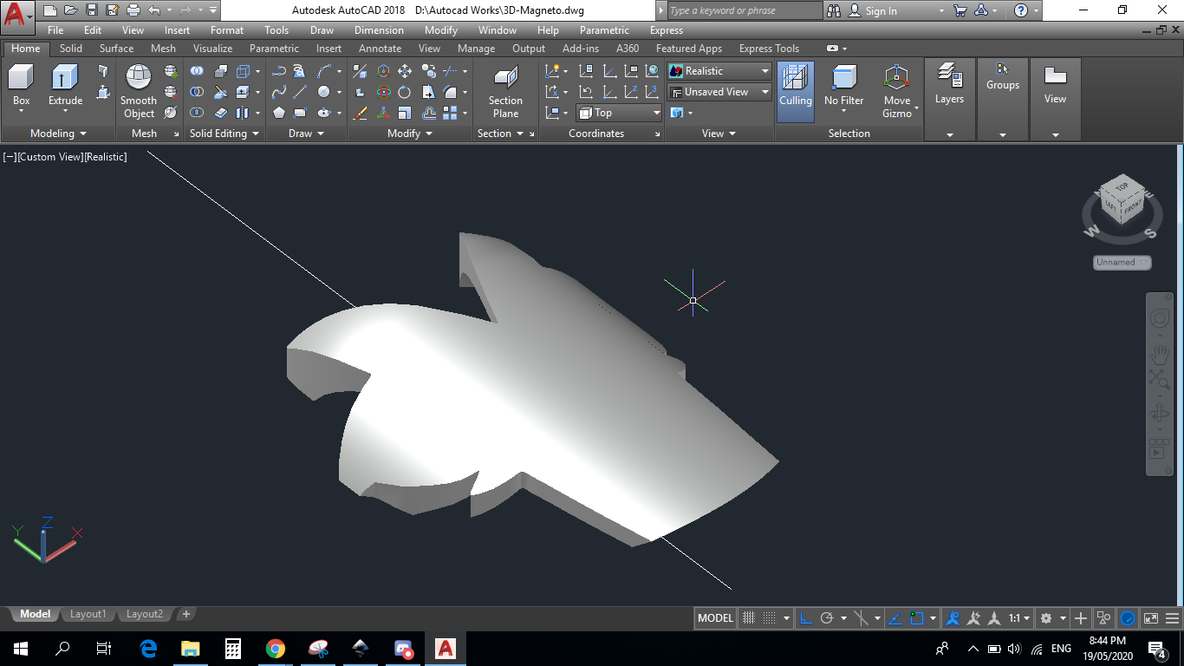
Task: Open Google Chrome from the taskbar
Action: (276, 649)
